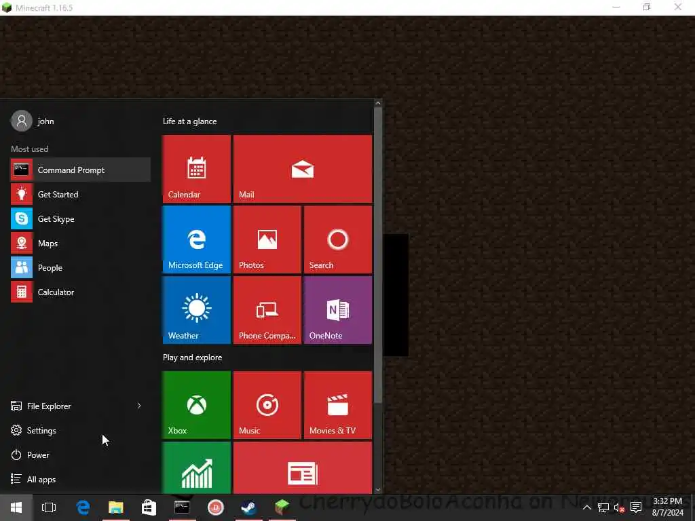Image resolution: width=695 pixels, height=521 pixels.
Task: Launch Edge from the taskbar
Action: (x=83, y=507)
